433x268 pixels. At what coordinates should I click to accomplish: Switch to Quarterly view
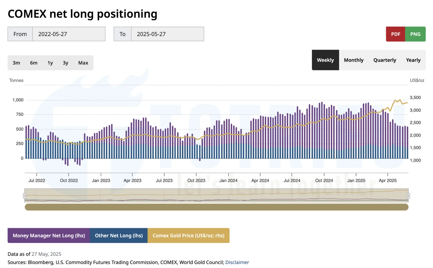(385, 60)
